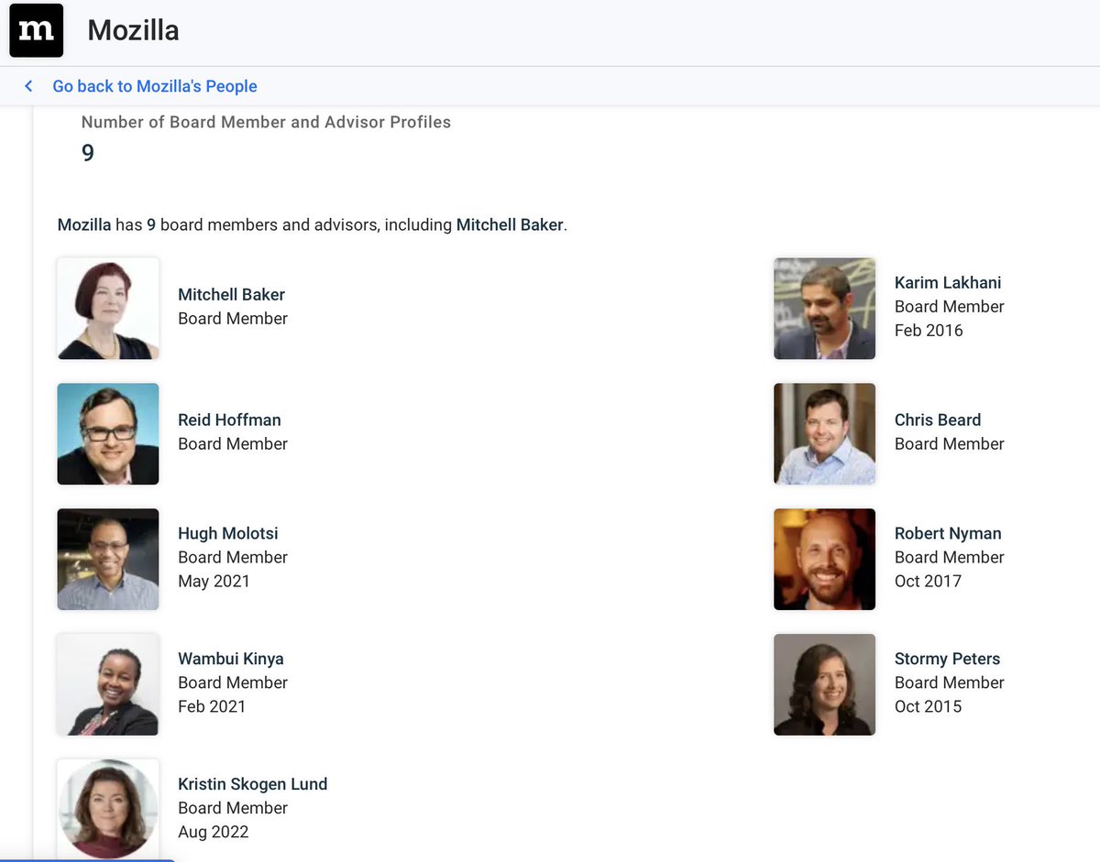Click the back chevron arrow icon

[28, 86]
